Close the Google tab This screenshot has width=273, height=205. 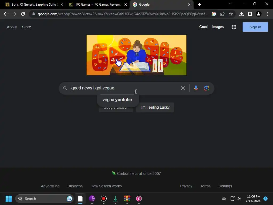189,5
